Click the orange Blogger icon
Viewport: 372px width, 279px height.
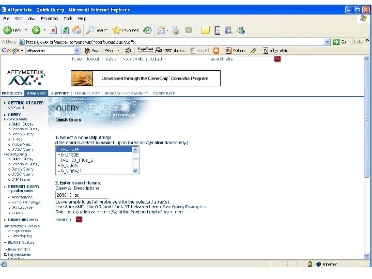click(216, 51)
